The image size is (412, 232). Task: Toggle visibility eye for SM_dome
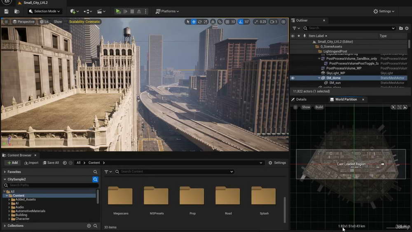click(x=293, y=78)
